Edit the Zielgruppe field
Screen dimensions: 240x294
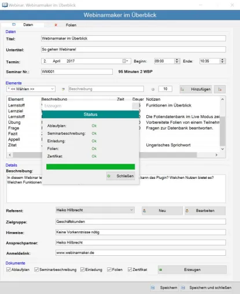pyautogui.click(x=141, y=222)
